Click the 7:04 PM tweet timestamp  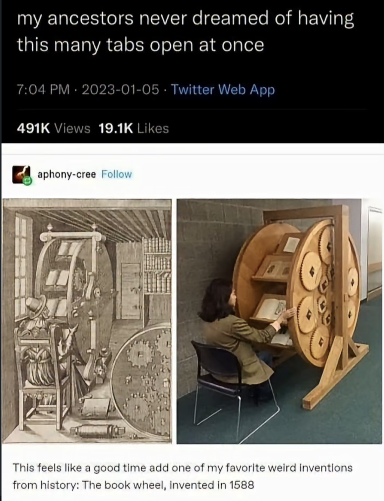coord(43,90)
